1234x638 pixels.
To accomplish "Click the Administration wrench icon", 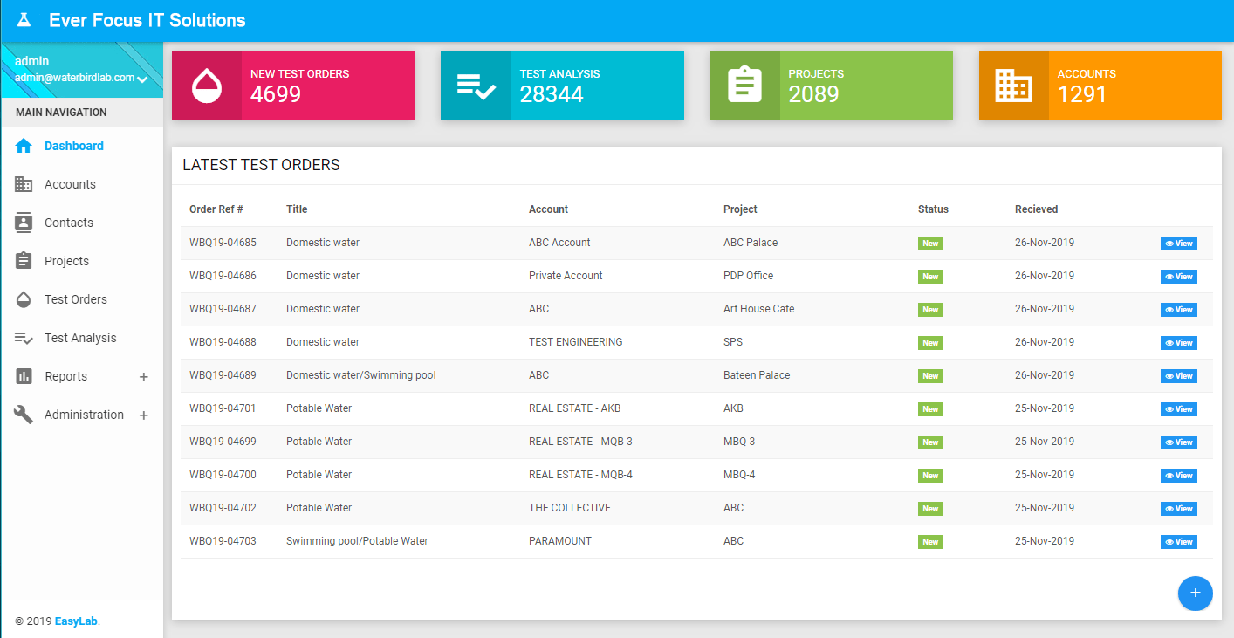I will coord(23,414).
